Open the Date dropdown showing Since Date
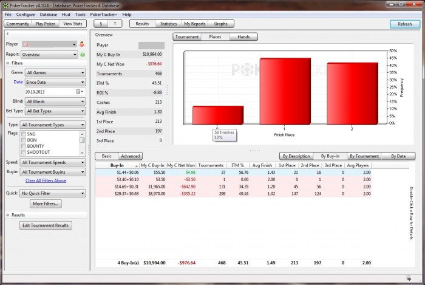Viewport: 425px width, 285px height. coord(55,82)
